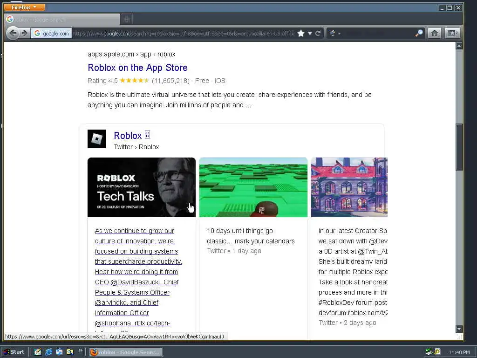
Task: Launch third quick launch icon
Action: [59, 352]
